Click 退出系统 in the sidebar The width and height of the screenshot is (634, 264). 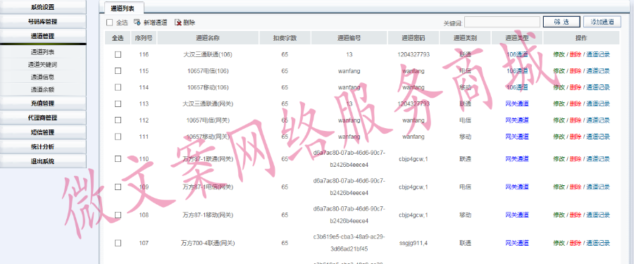[43, 161]
